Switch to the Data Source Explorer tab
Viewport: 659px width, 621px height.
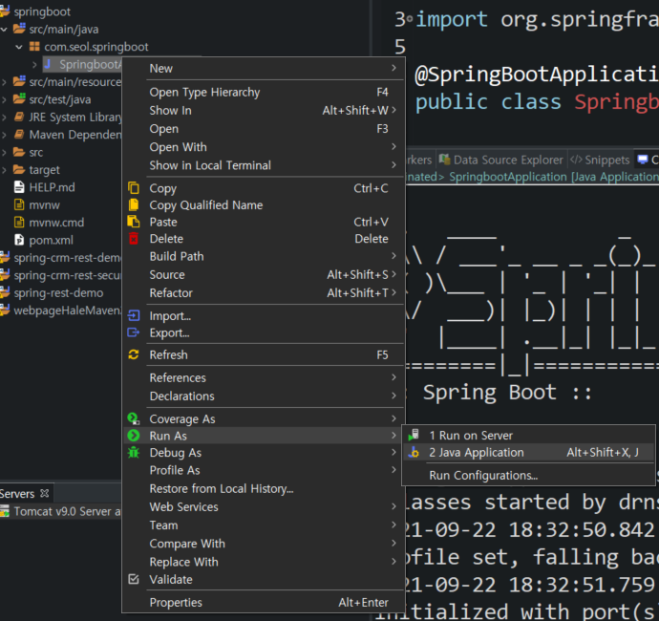(x=501, y=160)
